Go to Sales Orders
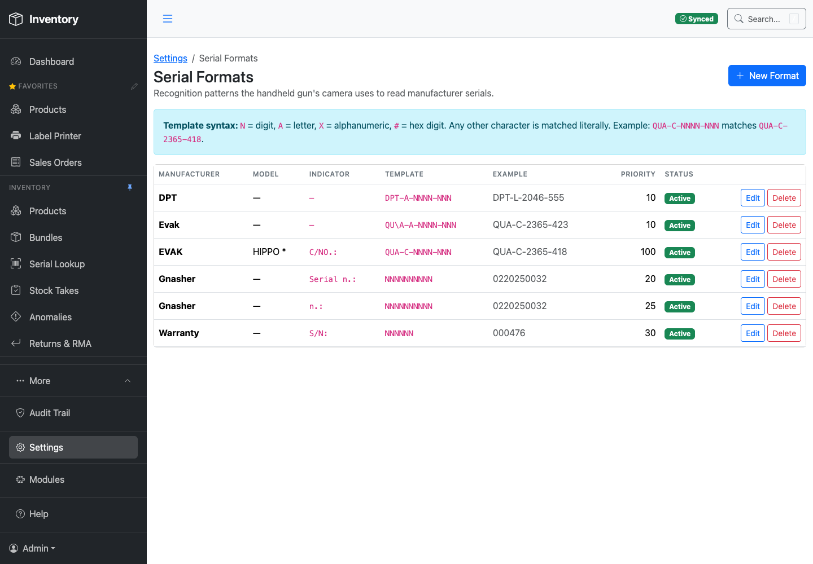The height and width of the screenshot is (564, 813). click(x=73, y=162)
